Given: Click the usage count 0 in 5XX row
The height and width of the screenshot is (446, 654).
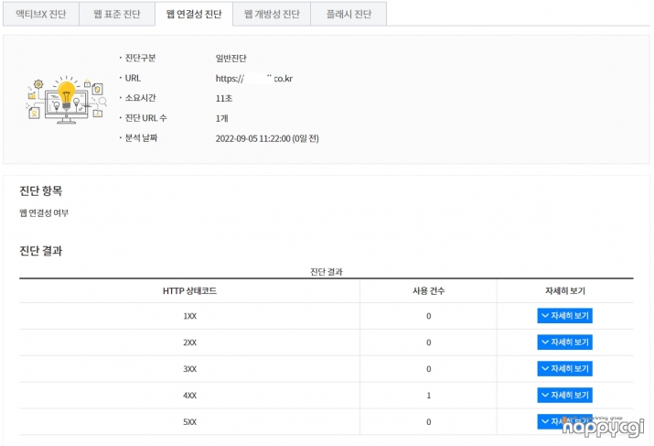Looking at the screenshot, I should click(x=428, y=422).
